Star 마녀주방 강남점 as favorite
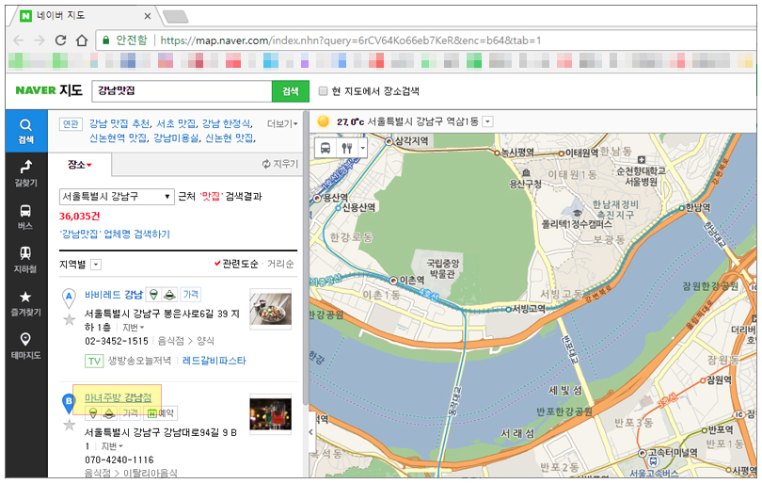This screenshot has height=484, width=762. click(x=70, y=425)
